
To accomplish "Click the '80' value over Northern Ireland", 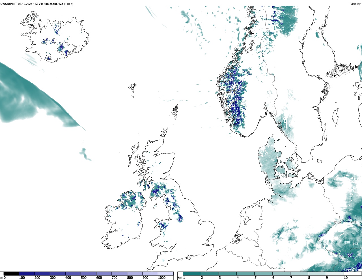I will pyautogui.click(x=140, y=195).
